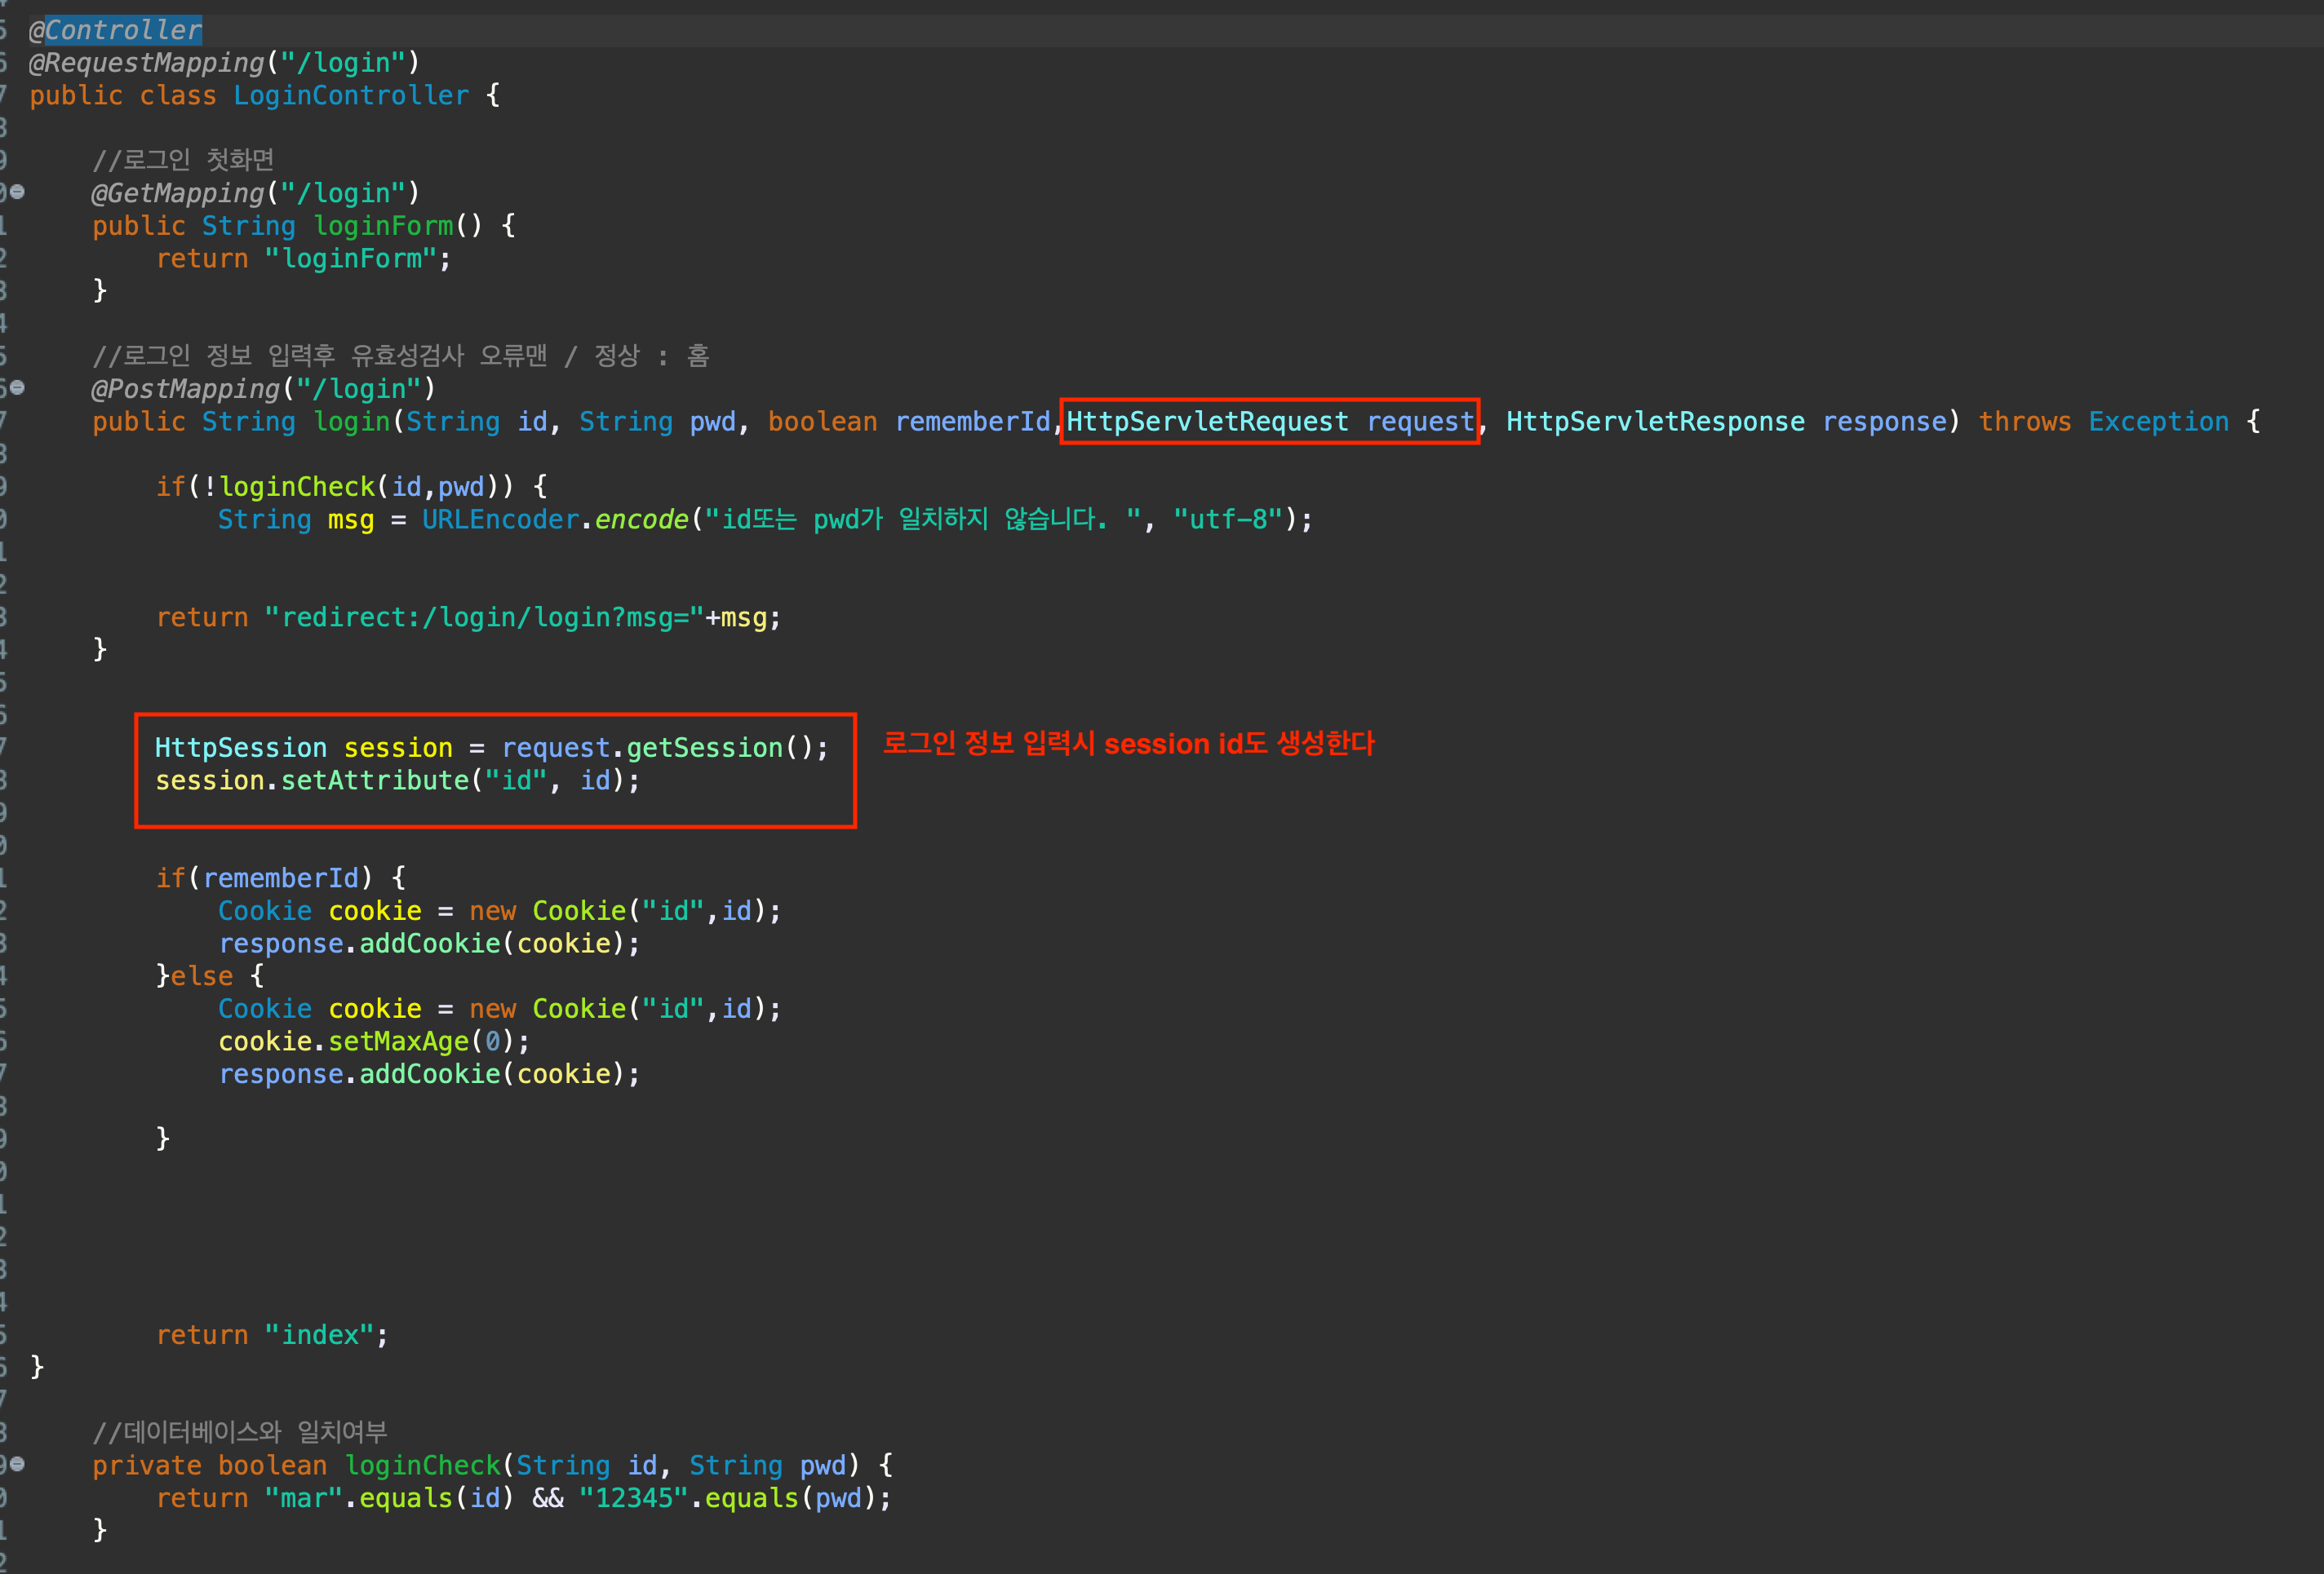Click the LoginController class name

coord(350,96)
